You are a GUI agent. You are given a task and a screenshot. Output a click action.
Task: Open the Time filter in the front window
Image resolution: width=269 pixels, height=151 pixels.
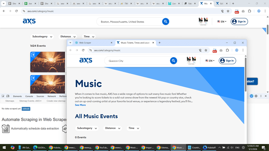coord(134,128)
